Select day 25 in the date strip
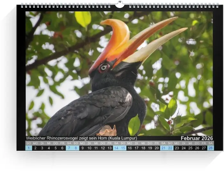This screenshot has width=224, height=171. (x=190, y=148)
